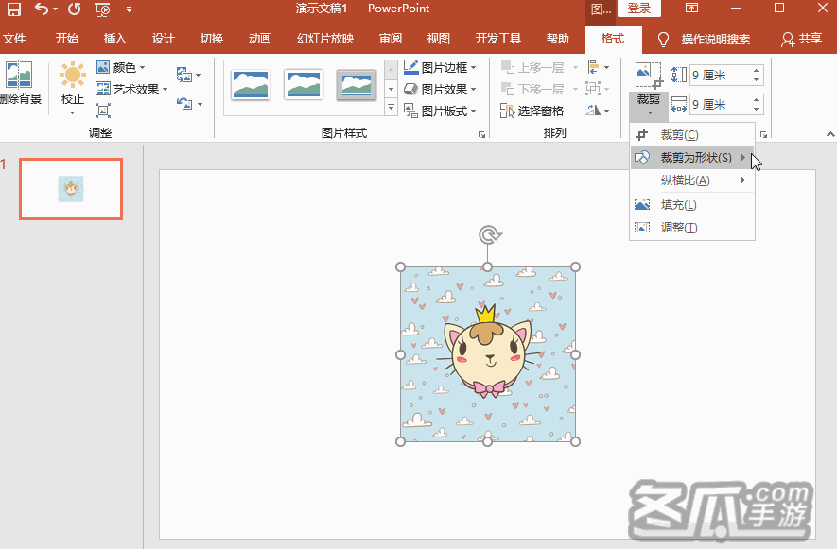
Task: Undo the last action
Action: pyautogui.click(x=41, y=9)
